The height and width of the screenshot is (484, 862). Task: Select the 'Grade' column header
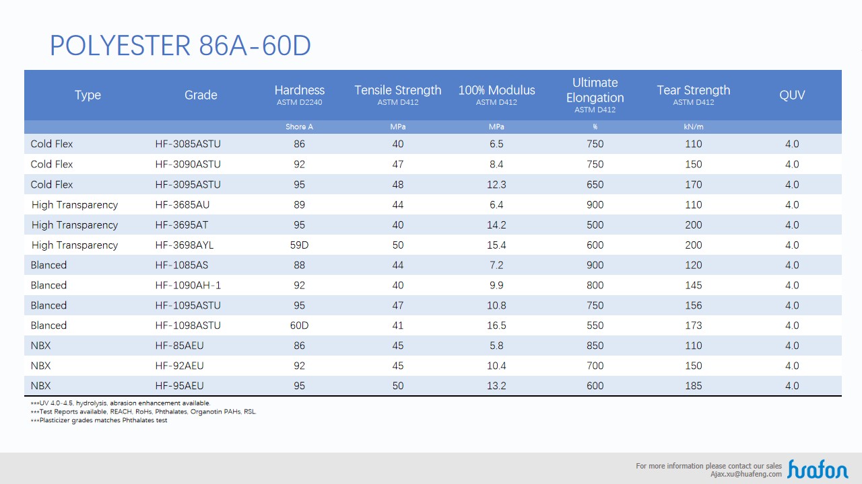pyautogui.click(x=201, y=95)
